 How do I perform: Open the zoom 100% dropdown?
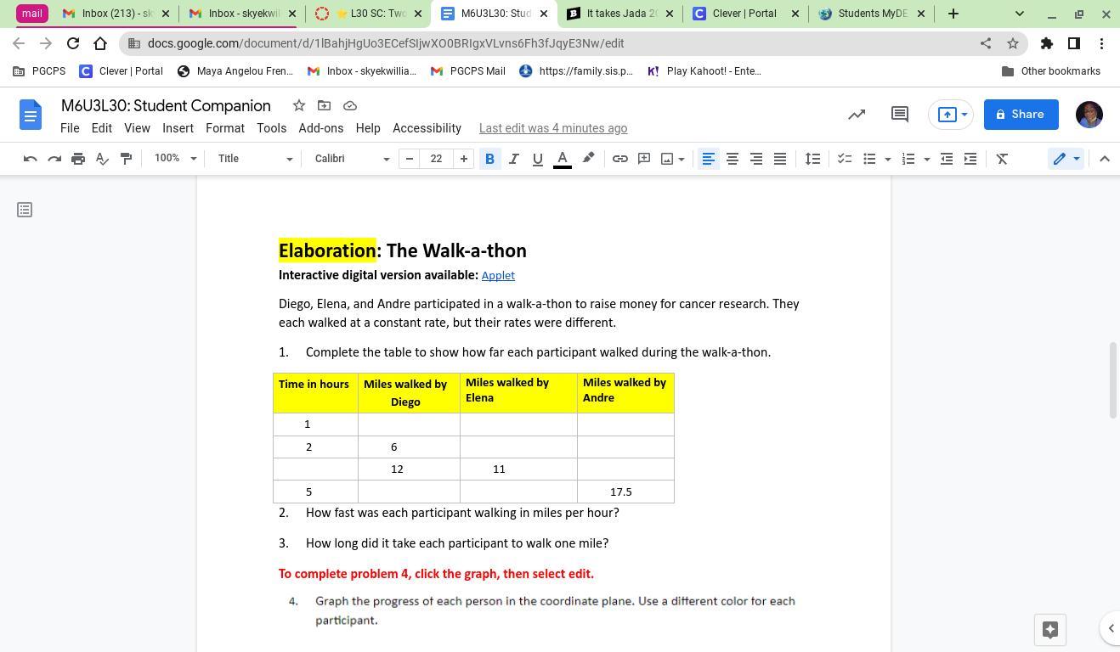tap(175, 159)
